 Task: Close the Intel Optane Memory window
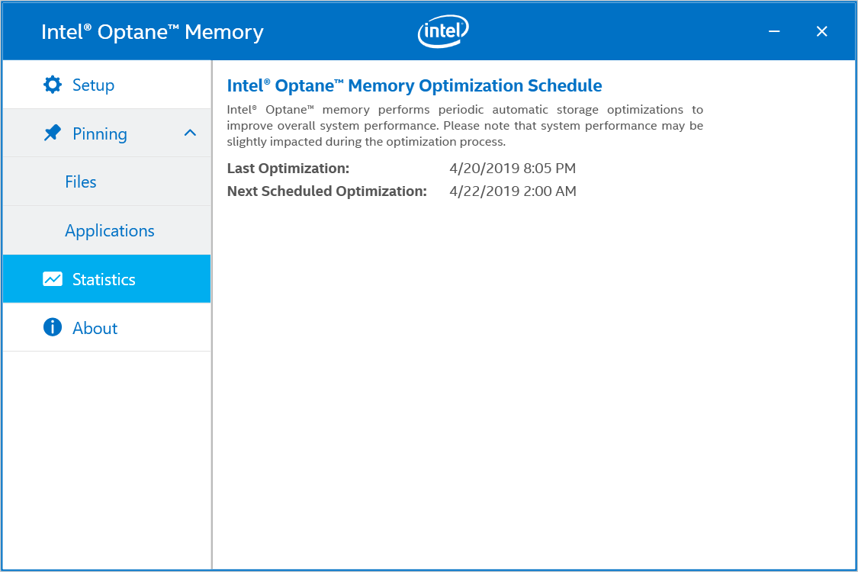click(822, 31)
